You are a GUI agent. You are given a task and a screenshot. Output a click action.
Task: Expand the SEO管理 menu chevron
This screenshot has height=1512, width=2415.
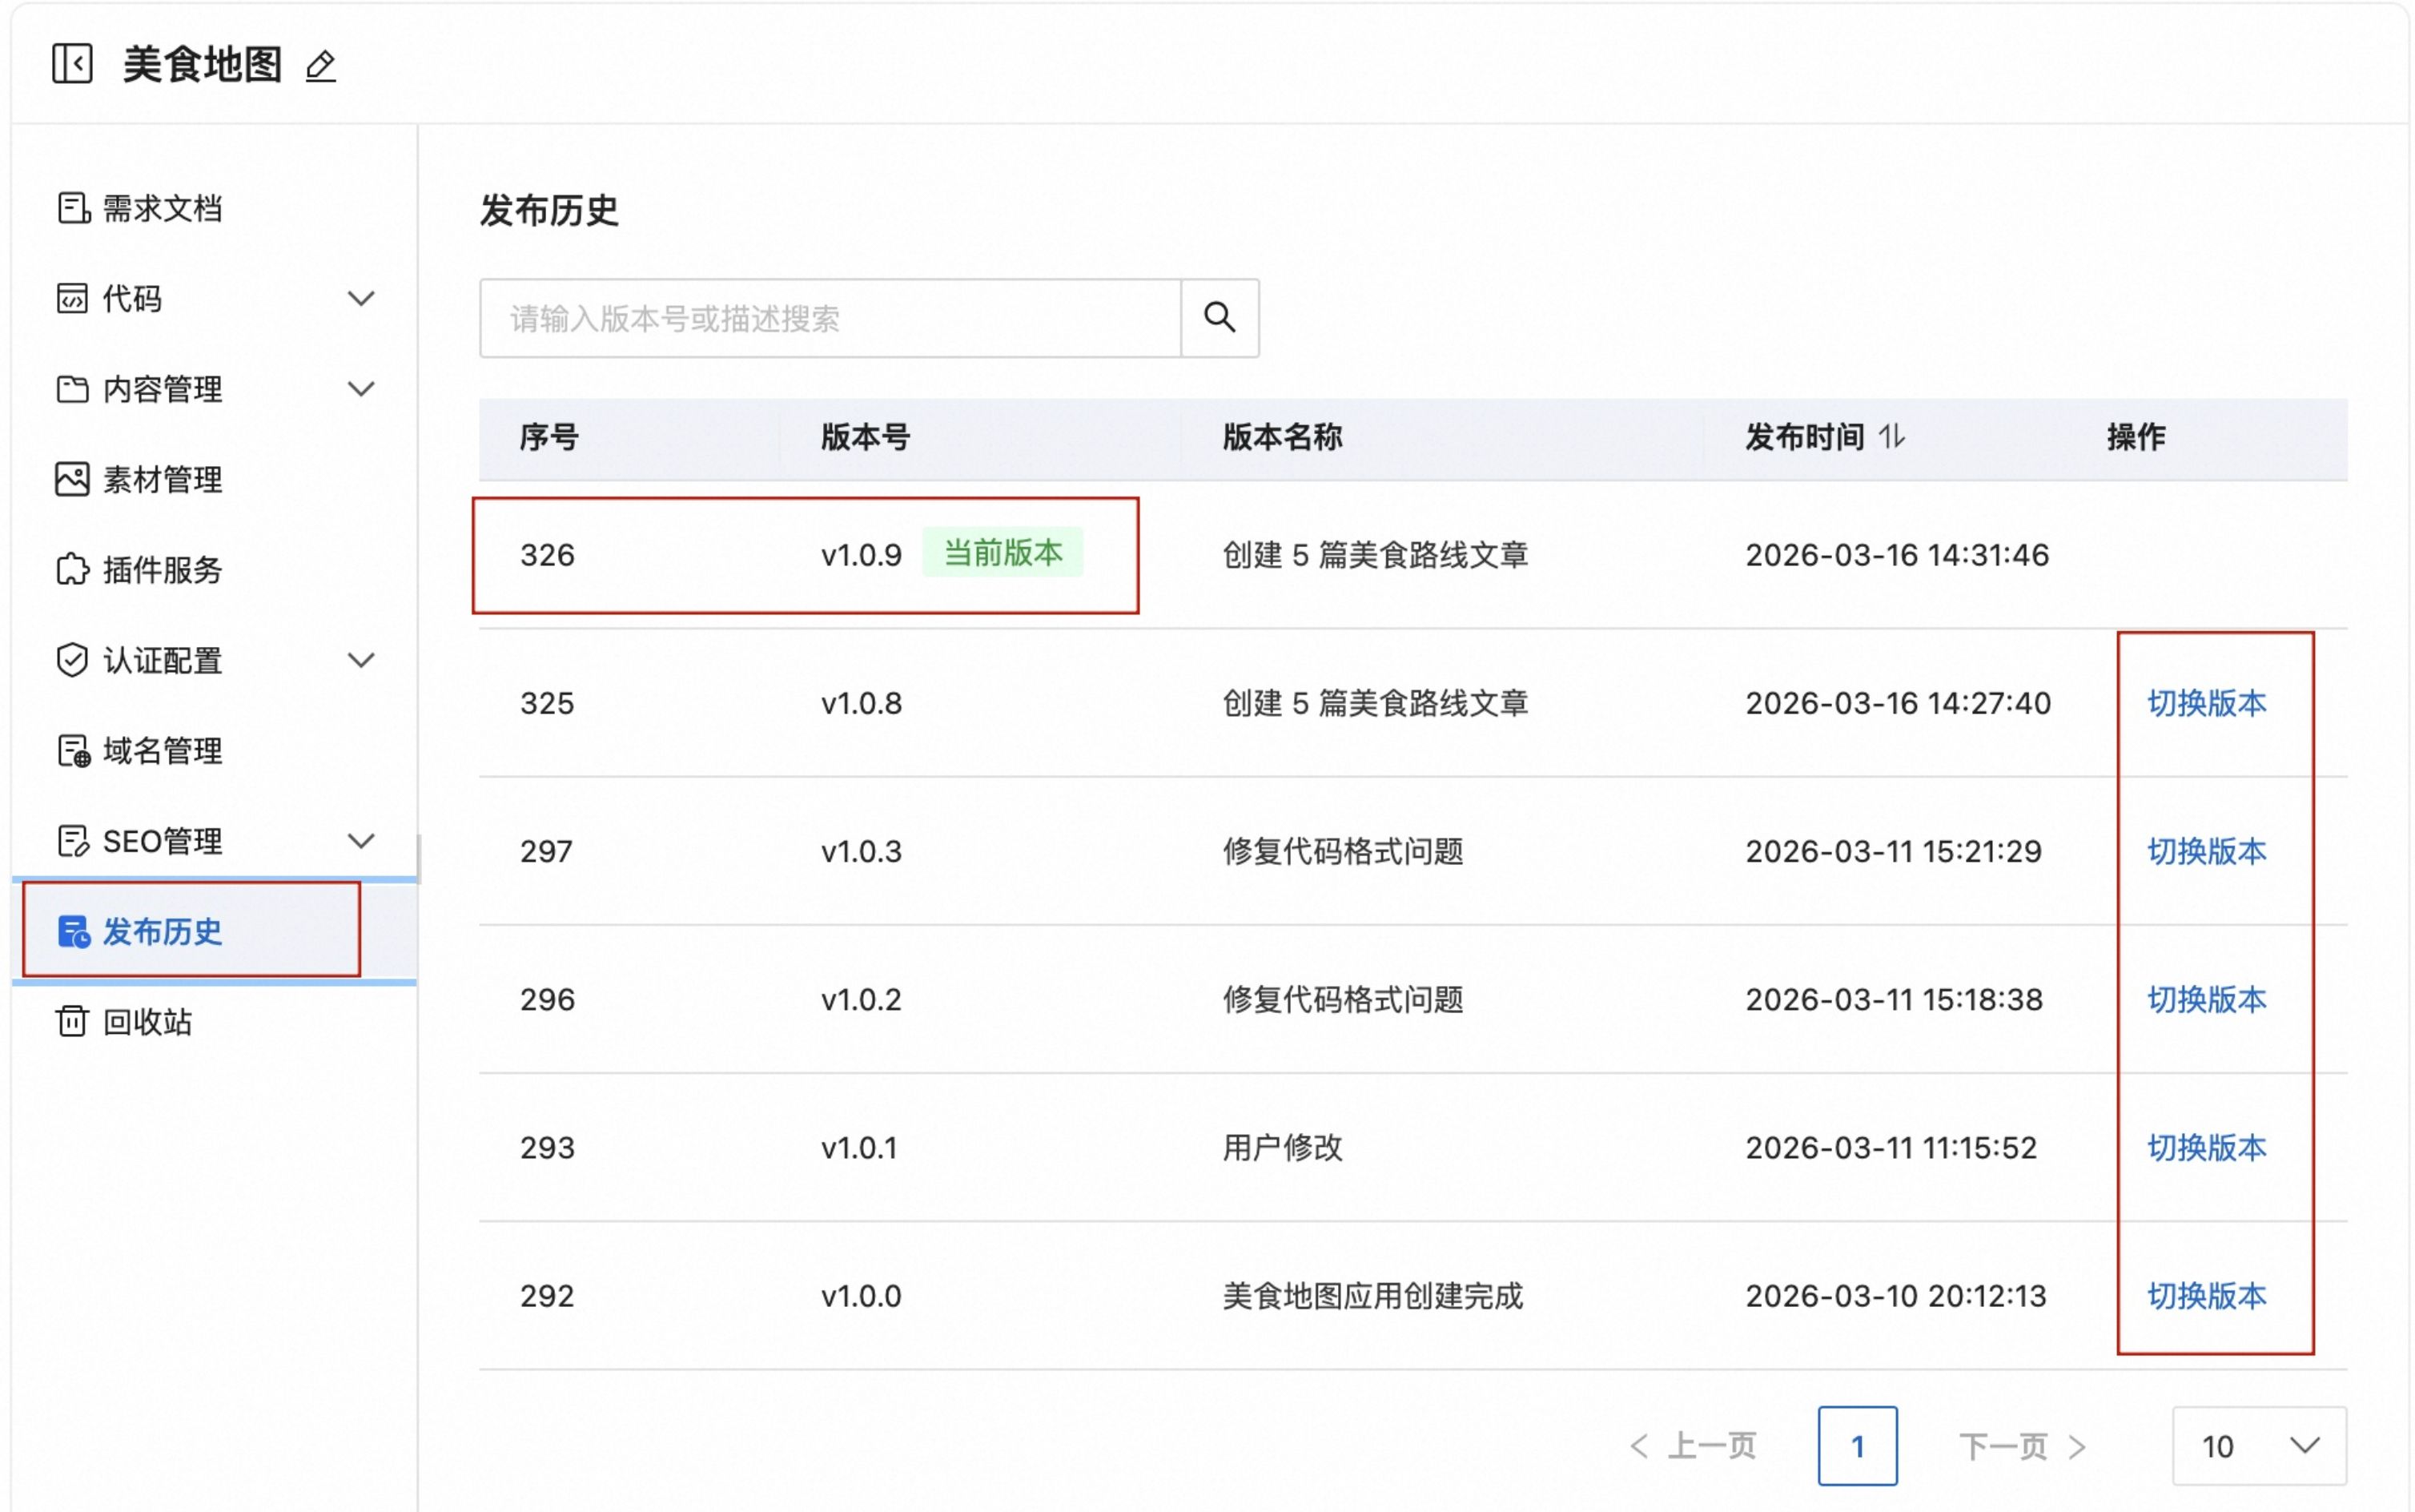[361, 840]
